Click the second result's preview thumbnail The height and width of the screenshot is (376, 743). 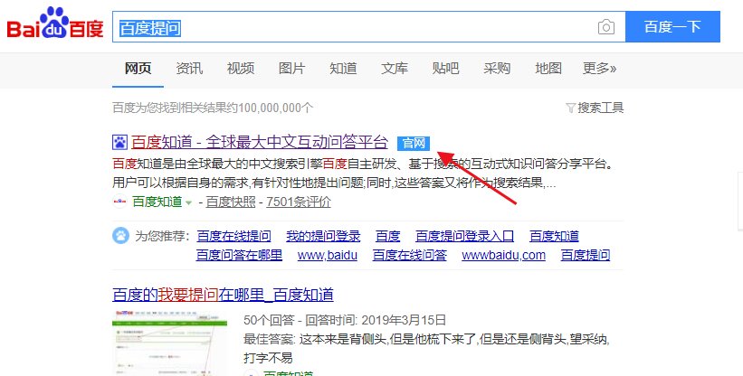click(169, 343)
